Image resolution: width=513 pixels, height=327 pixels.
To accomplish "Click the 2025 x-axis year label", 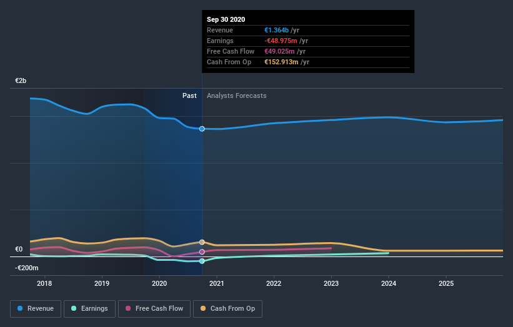I will coord(446,283).
